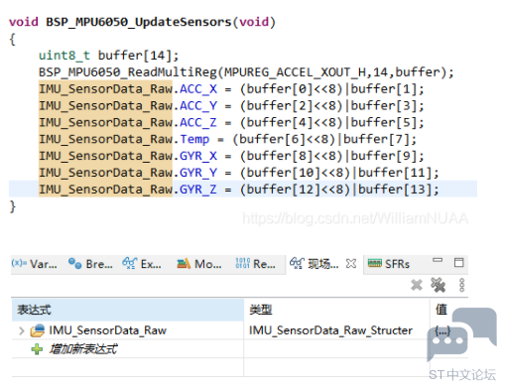Open the Expressions tab

[142, 264]
